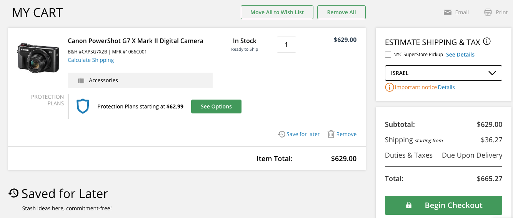Click the orange Important notice icon
The width and height of the screenshot is (513, 218).
[x=389, y=87]
